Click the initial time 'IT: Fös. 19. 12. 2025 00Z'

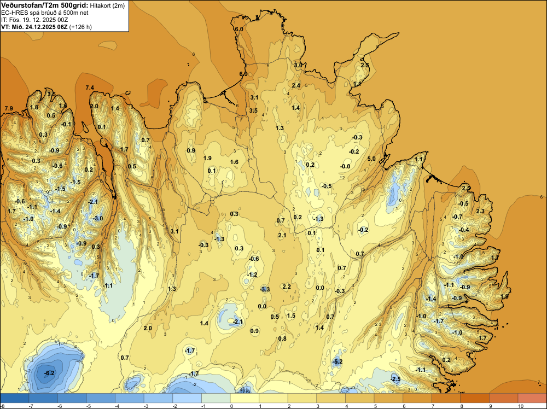click(34, 20)
